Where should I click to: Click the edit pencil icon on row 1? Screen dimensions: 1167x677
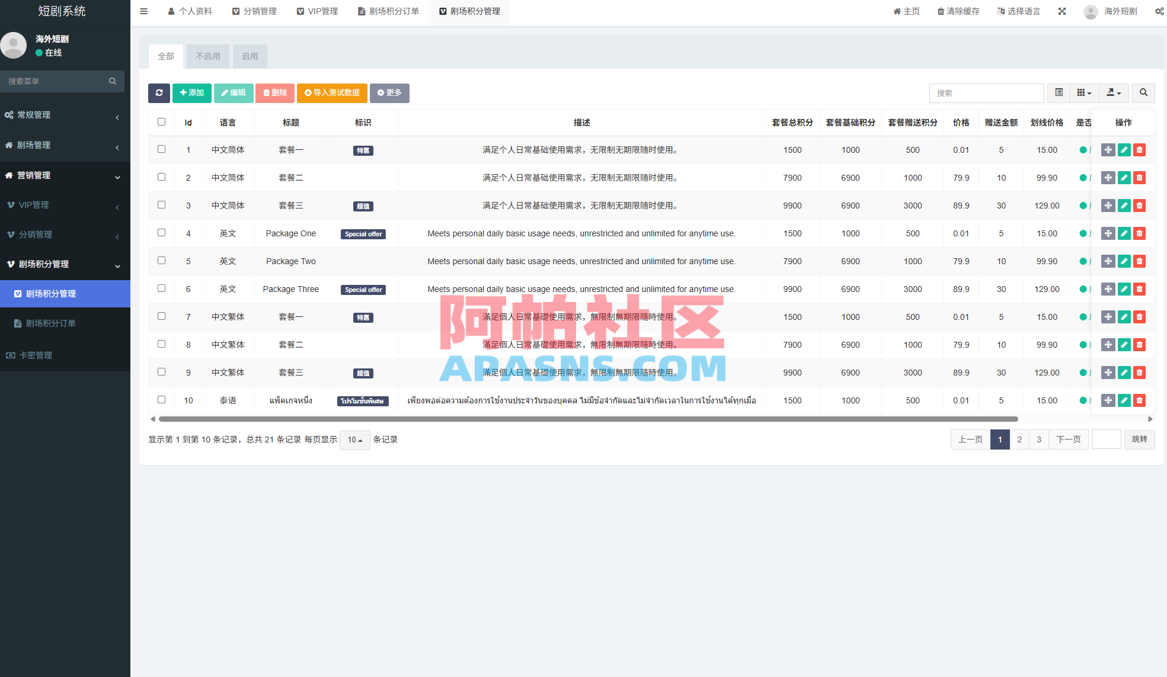pyautogui.click(x=1124, y=150)
